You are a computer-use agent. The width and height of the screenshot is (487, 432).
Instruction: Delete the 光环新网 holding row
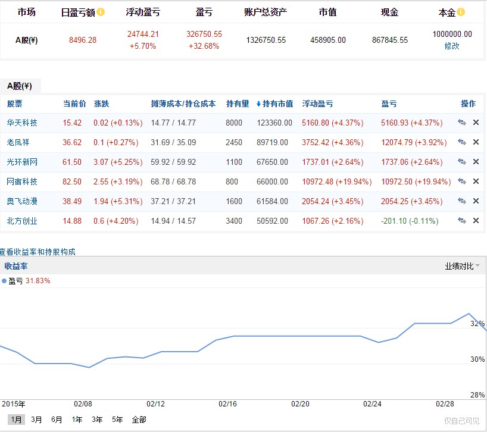[476, 161]
